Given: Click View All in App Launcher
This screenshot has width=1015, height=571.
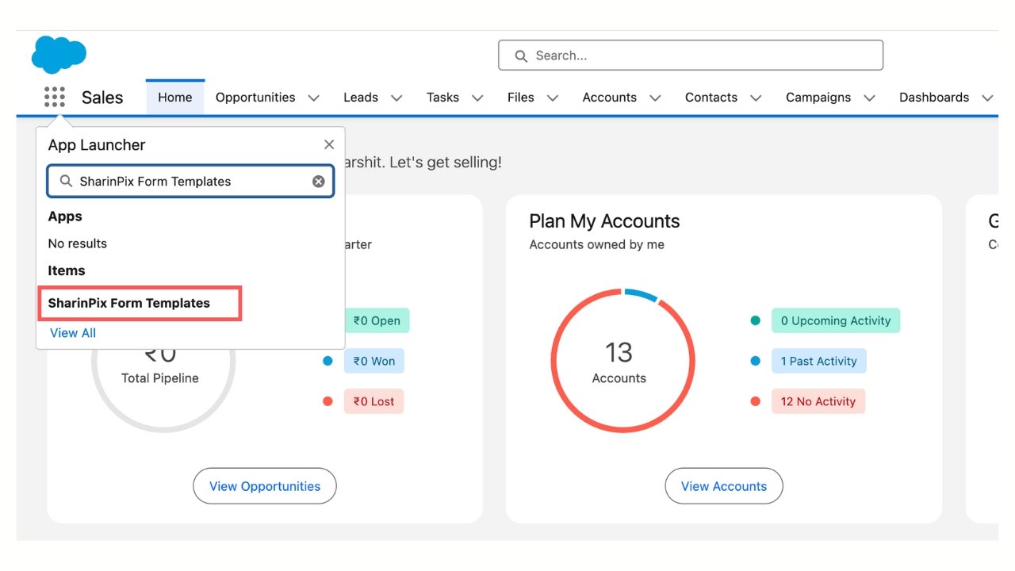Looking at the screenshot, I should (x=73, y=333).
